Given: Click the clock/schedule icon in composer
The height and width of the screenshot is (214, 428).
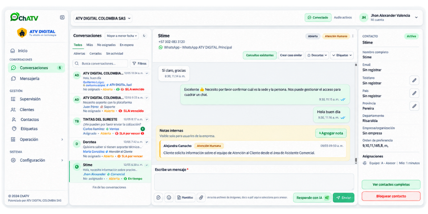Looking at the screenshot, I should 159,198.
